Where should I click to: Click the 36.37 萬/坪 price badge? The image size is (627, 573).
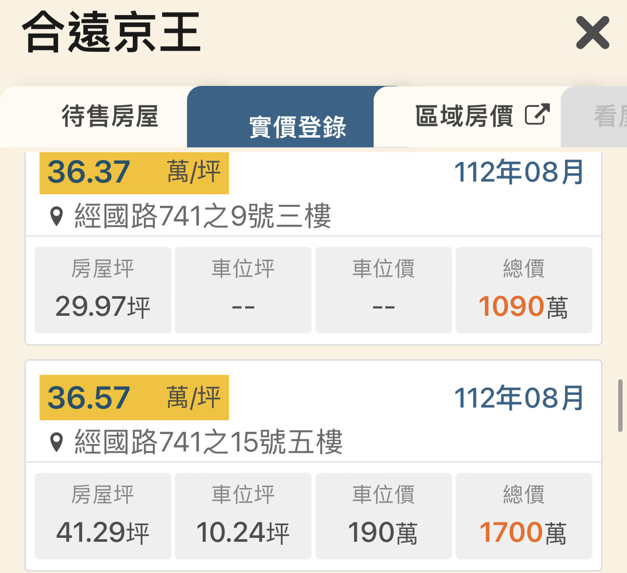pos(134,172)
